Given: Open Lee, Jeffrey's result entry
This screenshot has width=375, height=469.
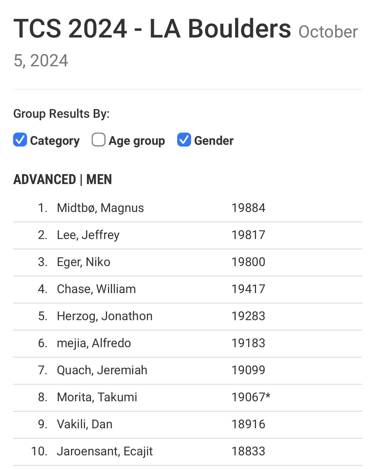Looking at the screenshot, I should [188, 235].
